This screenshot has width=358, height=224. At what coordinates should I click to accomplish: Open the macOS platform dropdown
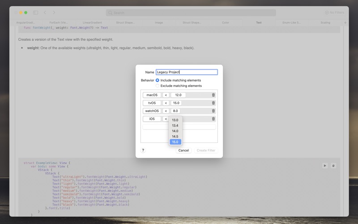point(152,95)
